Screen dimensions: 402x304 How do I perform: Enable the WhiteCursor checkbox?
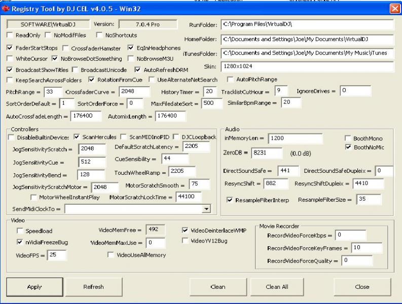[x=10, y=59]
